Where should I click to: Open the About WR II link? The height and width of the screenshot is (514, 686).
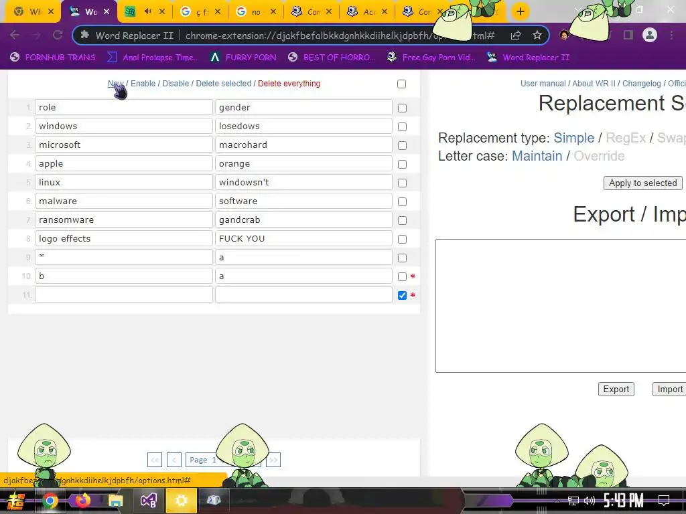coord(594,84)
